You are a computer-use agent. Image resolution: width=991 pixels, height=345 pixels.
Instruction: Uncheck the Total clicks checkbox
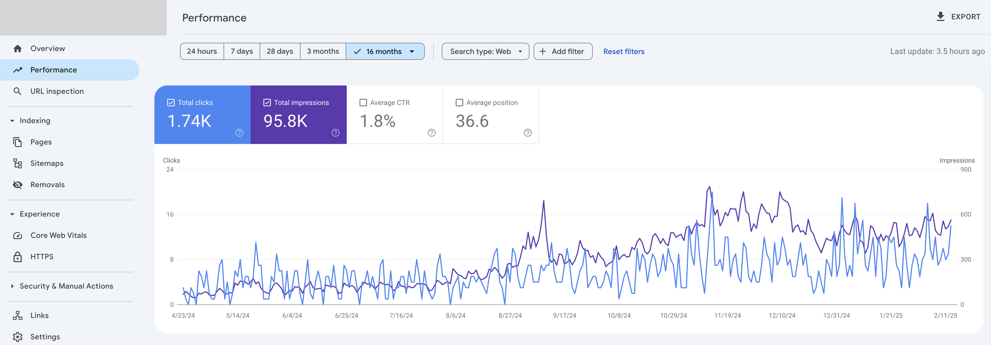pyautogui.click(x=171, y=103)
